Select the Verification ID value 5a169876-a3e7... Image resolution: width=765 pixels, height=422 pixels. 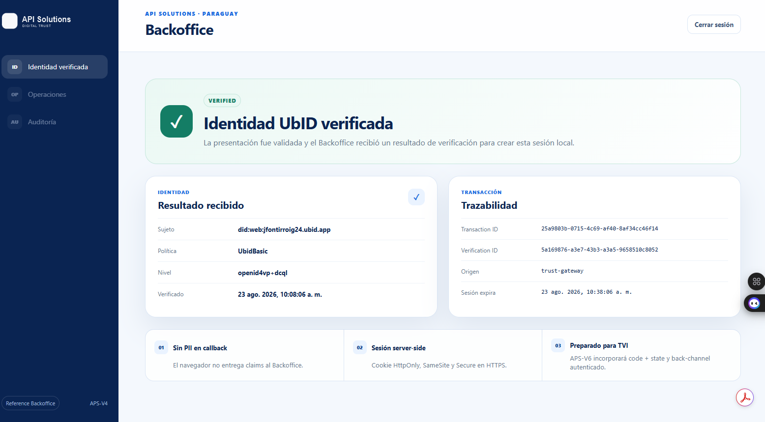click(x=599, y=250)
